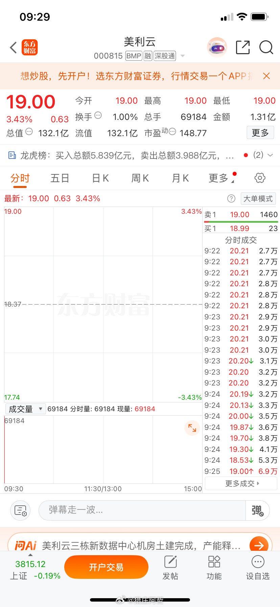The height and width of the screenshot is (607, 280).
Task: Open the 龙虎榜 news document icon
Action: (x=12, y=155)
